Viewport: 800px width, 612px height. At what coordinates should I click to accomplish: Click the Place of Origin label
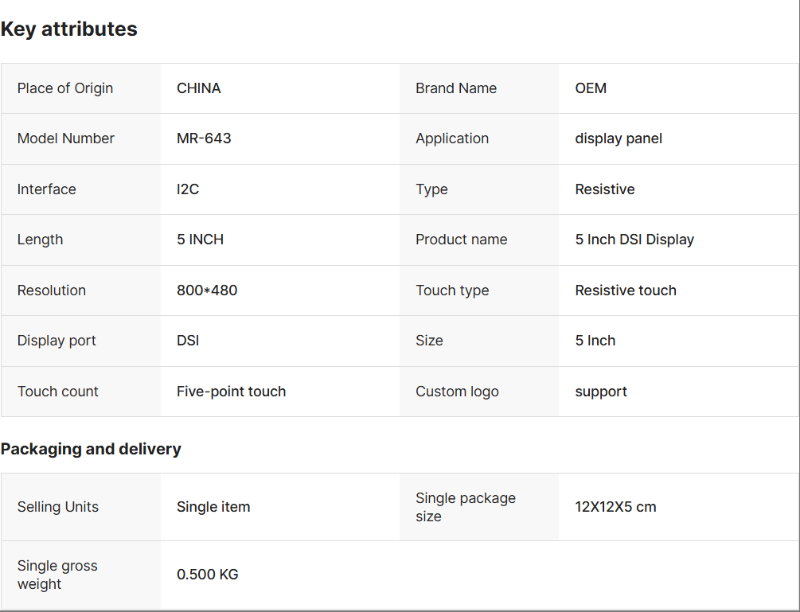point(65,88)
